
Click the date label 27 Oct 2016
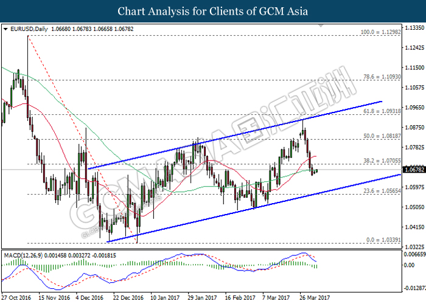(x=16, y=298)
